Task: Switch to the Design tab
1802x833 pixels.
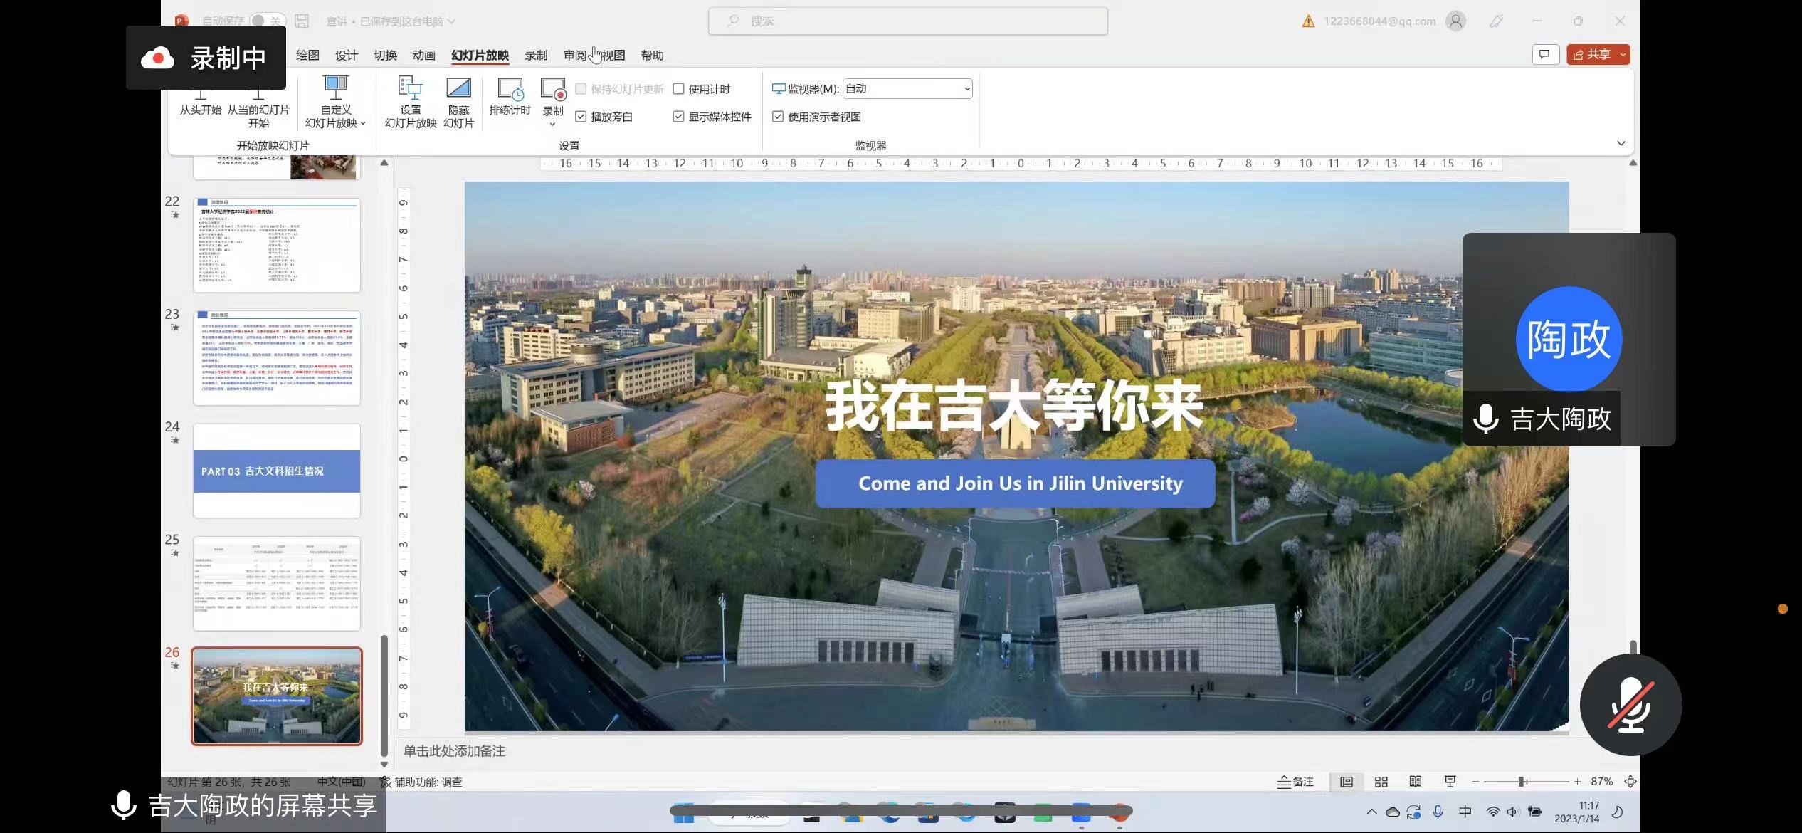Action: tap(347, 56)
